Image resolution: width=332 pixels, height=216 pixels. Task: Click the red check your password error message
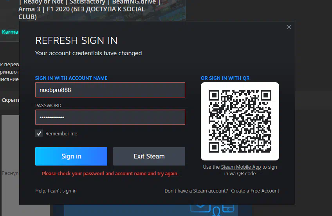coord(110,174)
